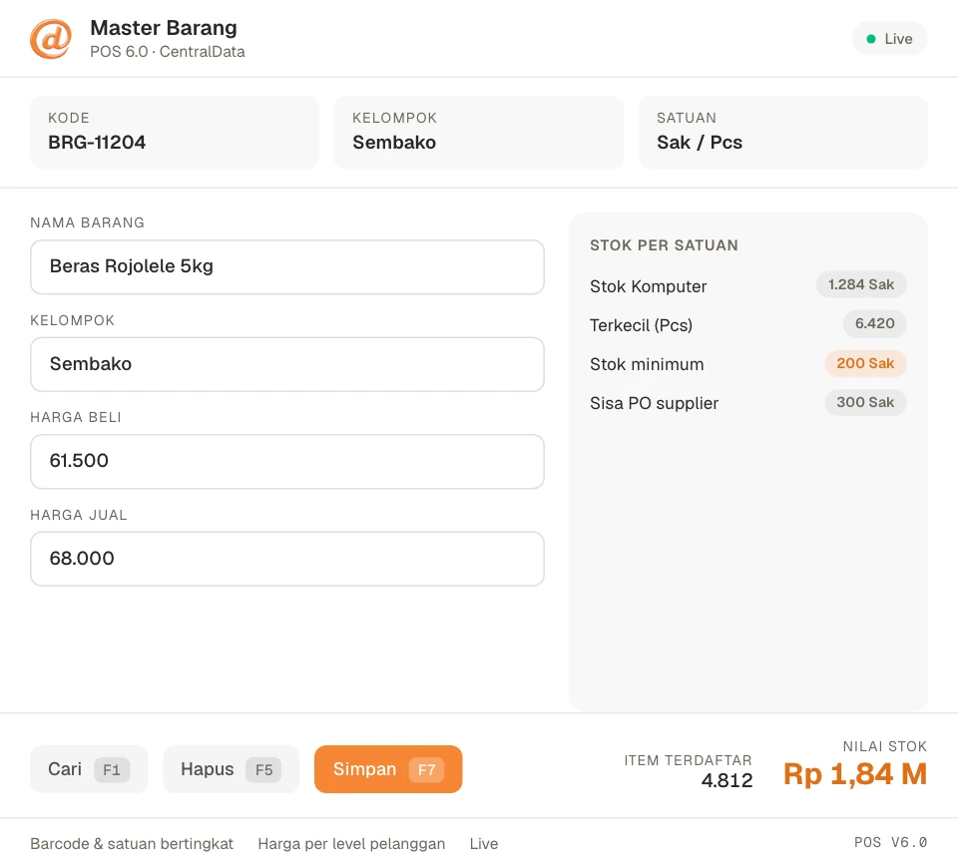Click the HARGA BELI field label
This screenshot has height=868, width=958.
(76, 418)
